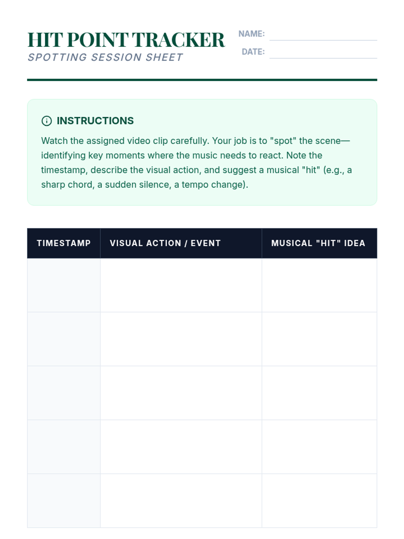Viewport: 404px width, 539px height.
Task: Select the second row Visual Action cell
Action: 181,339
